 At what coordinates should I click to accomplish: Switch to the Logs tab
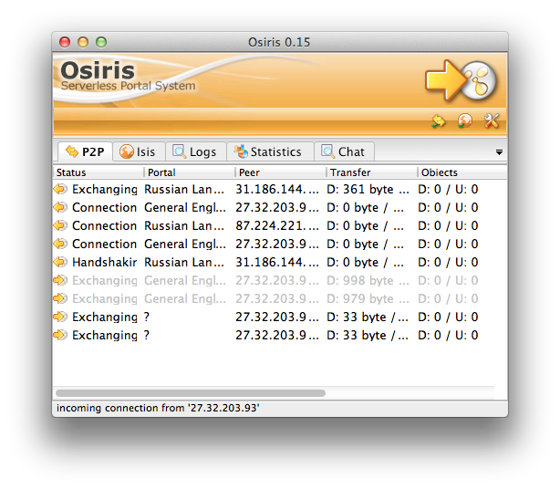point(193,151)
